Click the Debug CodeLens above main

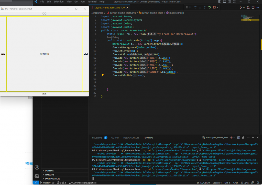(x=116, y=37)
